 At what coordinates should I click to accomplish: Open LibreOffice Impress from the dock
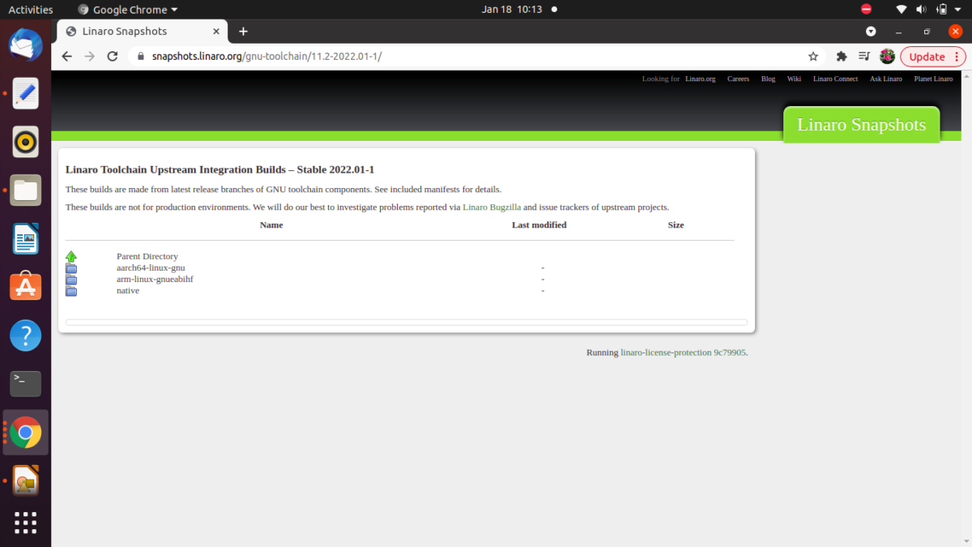(25, 481)
